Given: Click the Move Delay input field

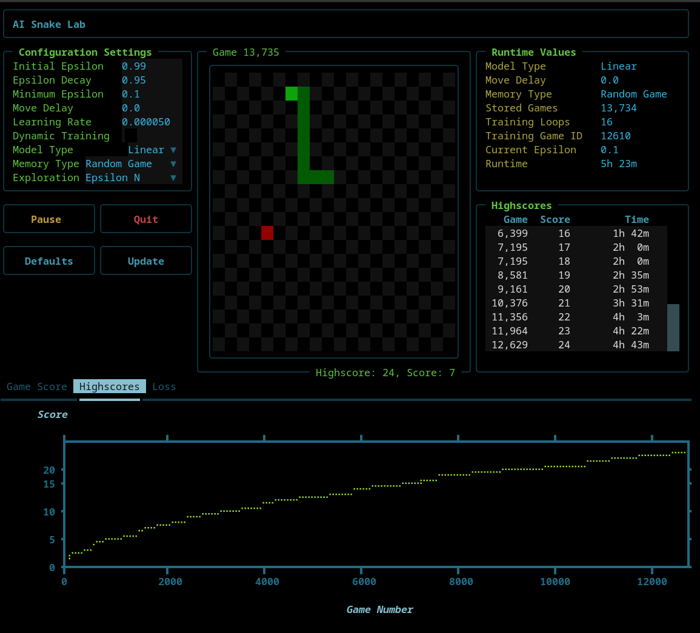Looking at the screenshot, I should [152, 108].
